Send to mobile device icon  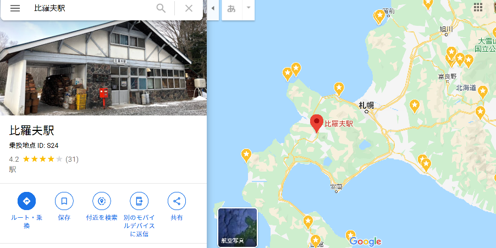(x=139, y=201)
